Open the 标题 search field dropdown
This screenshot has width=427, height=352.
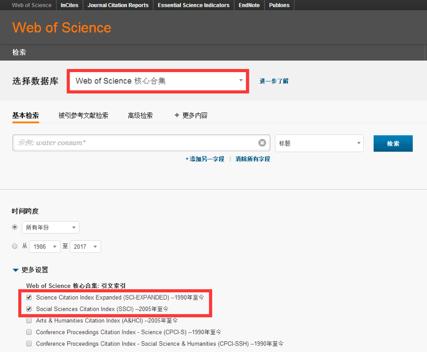point(319,143)
